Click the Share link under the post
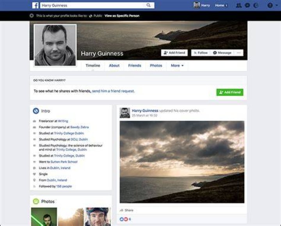Screen dimensions: 281x226 coord(127,210)
